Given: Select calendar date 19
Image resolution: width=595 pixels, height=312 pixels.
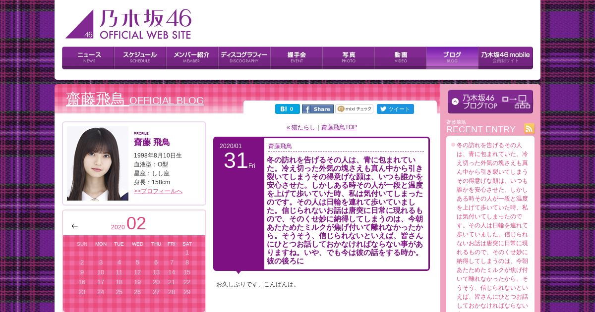Looking at the screenshot, I should point(137,282).
